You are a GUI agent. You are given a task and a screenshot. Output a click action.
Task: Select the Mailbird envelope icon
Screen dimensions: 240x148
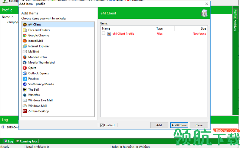click(x=24, y=52)
